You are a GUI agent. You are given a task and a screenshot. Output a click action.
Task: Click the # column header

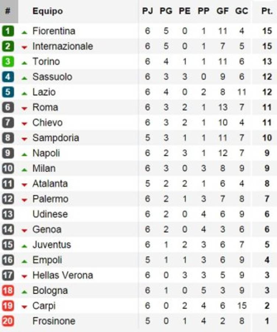click(8, 11)
